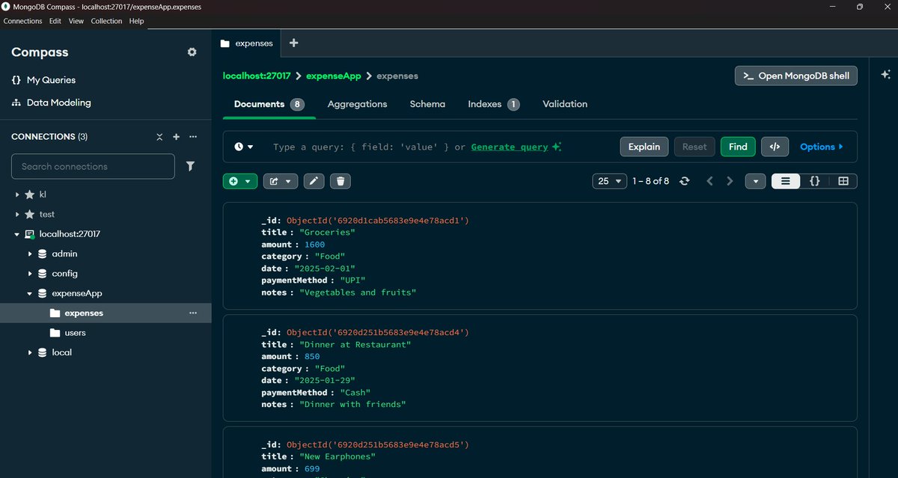The width and height of the screenshot is (898, 478).
Task: Filter connections funnel icon
Action: (x=191, y=166)
